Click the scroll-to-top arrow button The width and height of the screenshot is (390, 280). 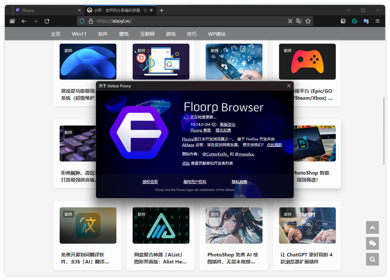372,228
